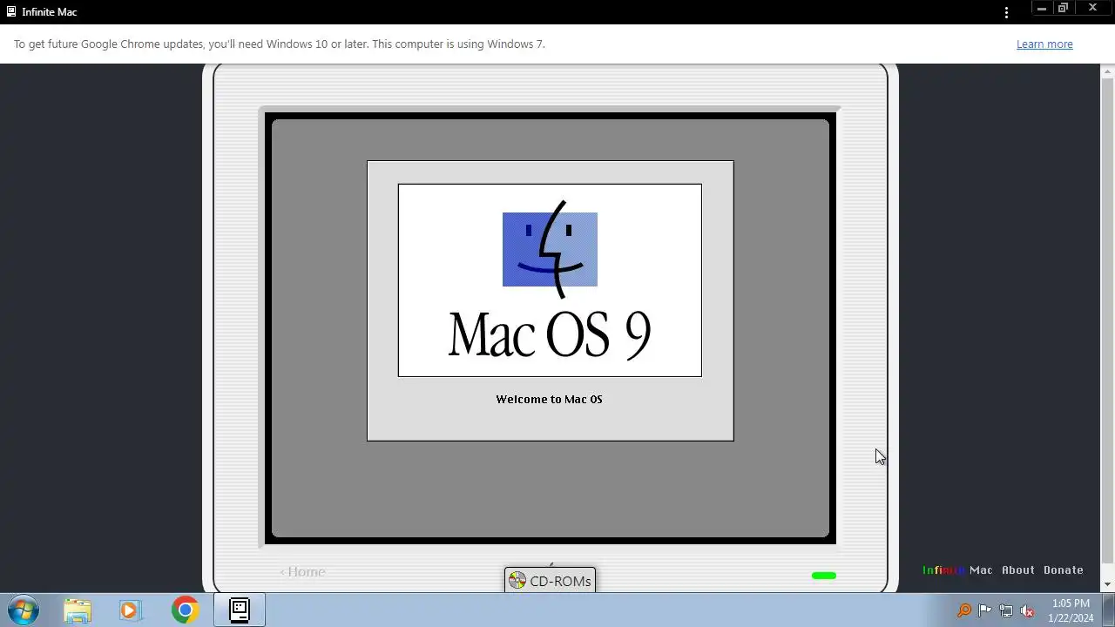This screenshot has width=1115, height=627.
Task: Go back via the Home link
Action: 302,571
